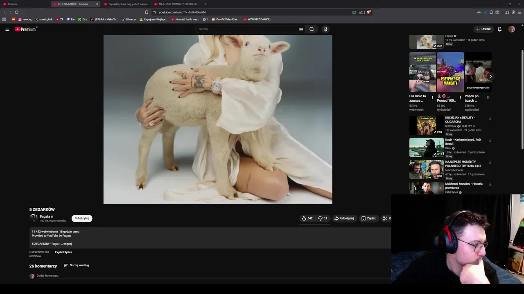Open options for the 'Popek po trzech' short
This screenshot has width=524, height=294.
(x=488, y=98)
